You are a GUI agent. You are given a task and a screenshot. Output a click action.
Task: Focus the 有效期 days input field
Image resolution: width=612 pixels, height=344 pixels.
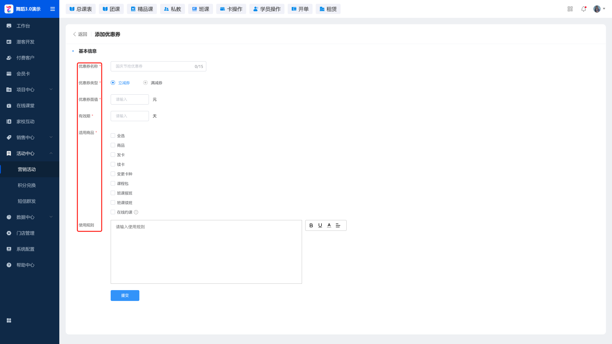click(130, 116)
